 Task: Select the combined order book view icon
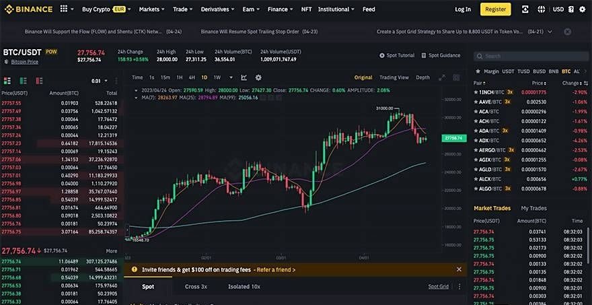(x=7, y=81)
